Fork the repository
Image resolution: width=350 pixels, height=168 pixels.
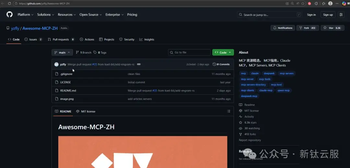[x=308, y=28]
